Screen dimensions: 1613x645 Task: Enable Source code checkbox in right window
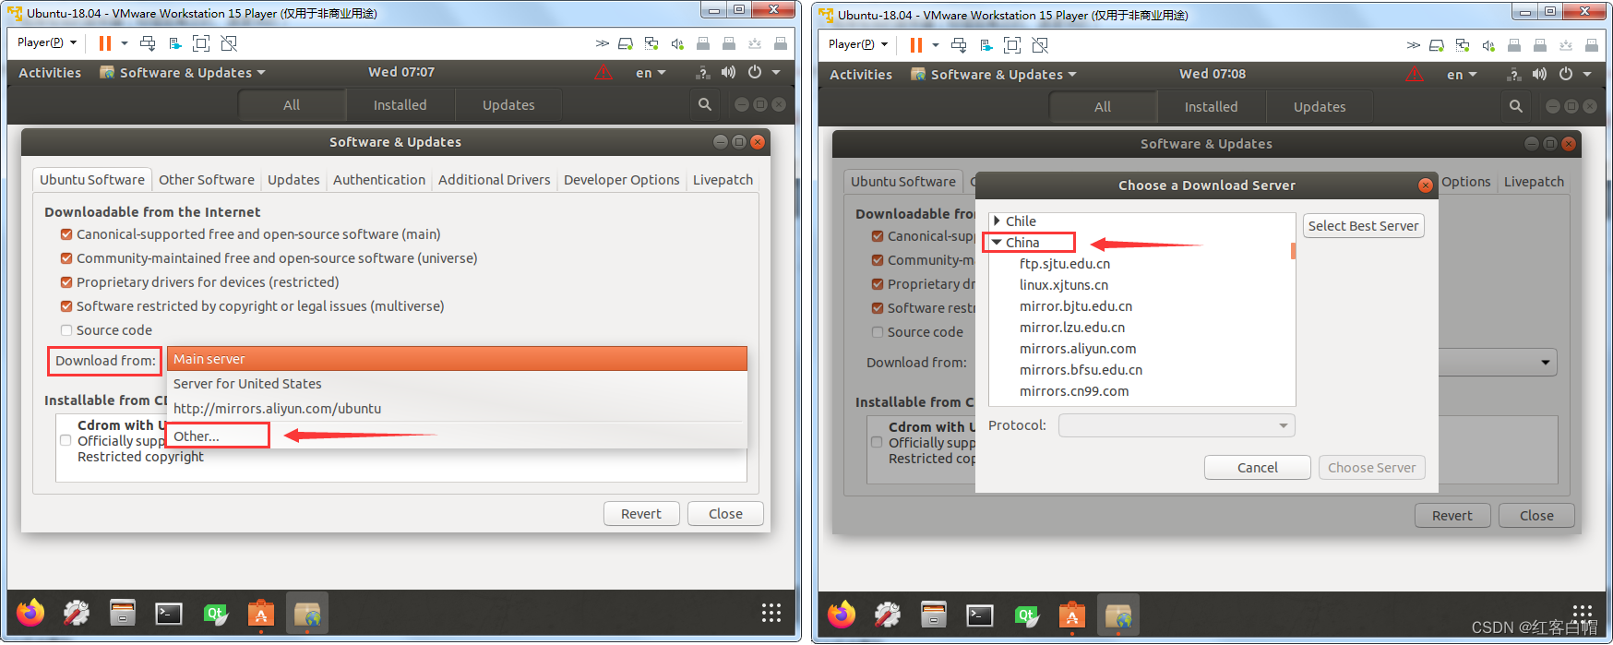pyautogui.click(x=878, y=332)
